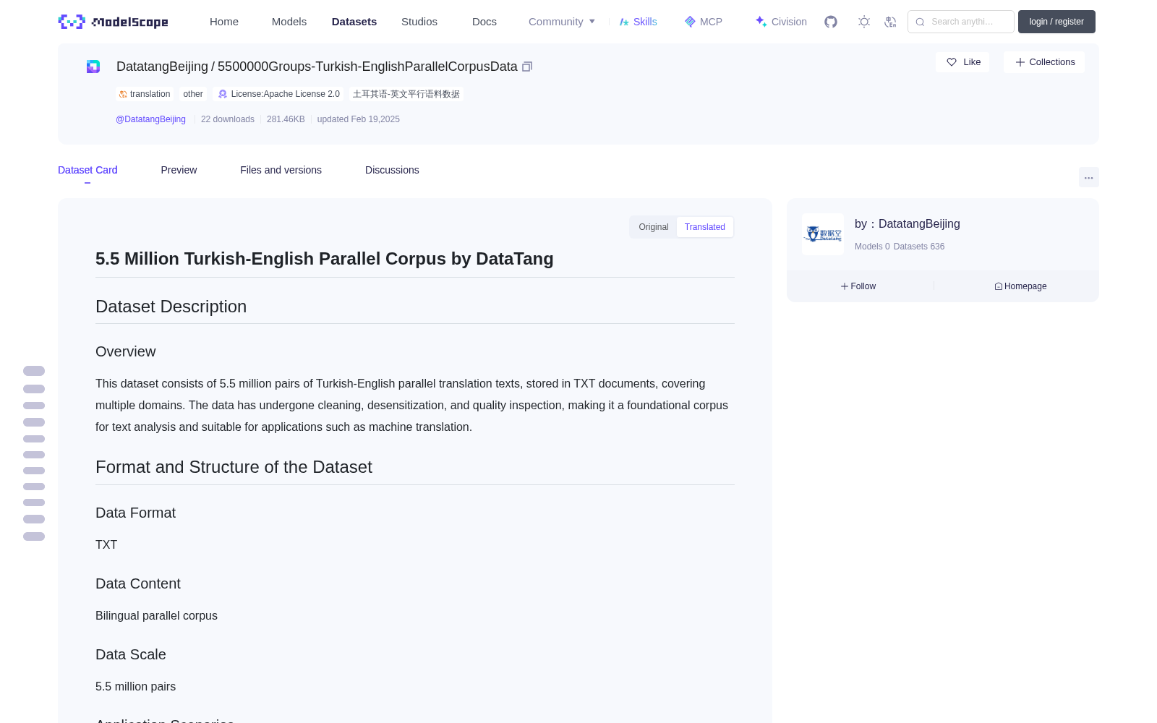Open the Models navigation item
The height and width of the screenshot is (723, 1157).
tap(289, 22)
